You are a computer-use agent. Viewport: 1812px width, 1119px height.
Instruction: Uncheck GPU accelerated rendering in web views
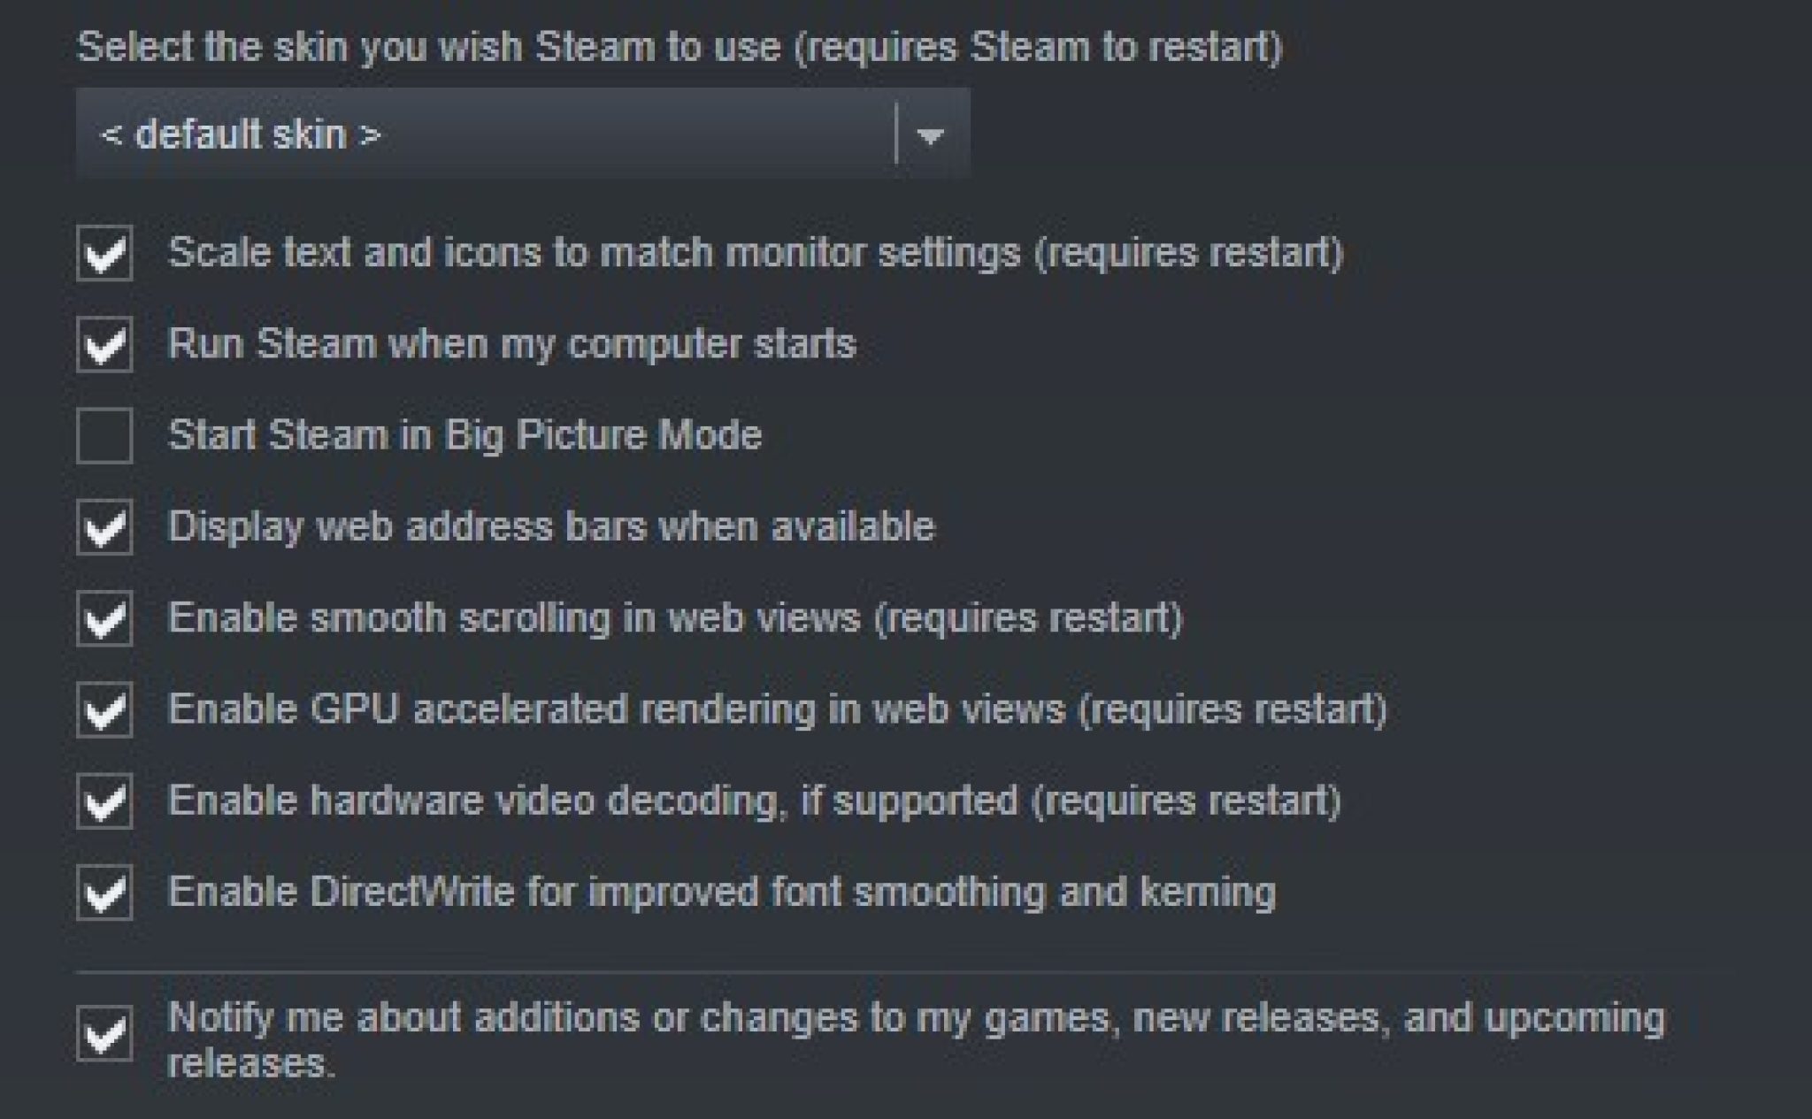tap(106, 709)
